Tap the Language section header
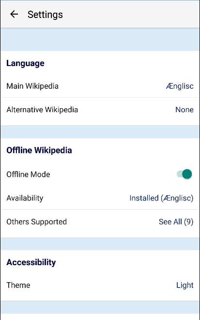The height and width of the screenshot is (320, 200). click(26, 63)
